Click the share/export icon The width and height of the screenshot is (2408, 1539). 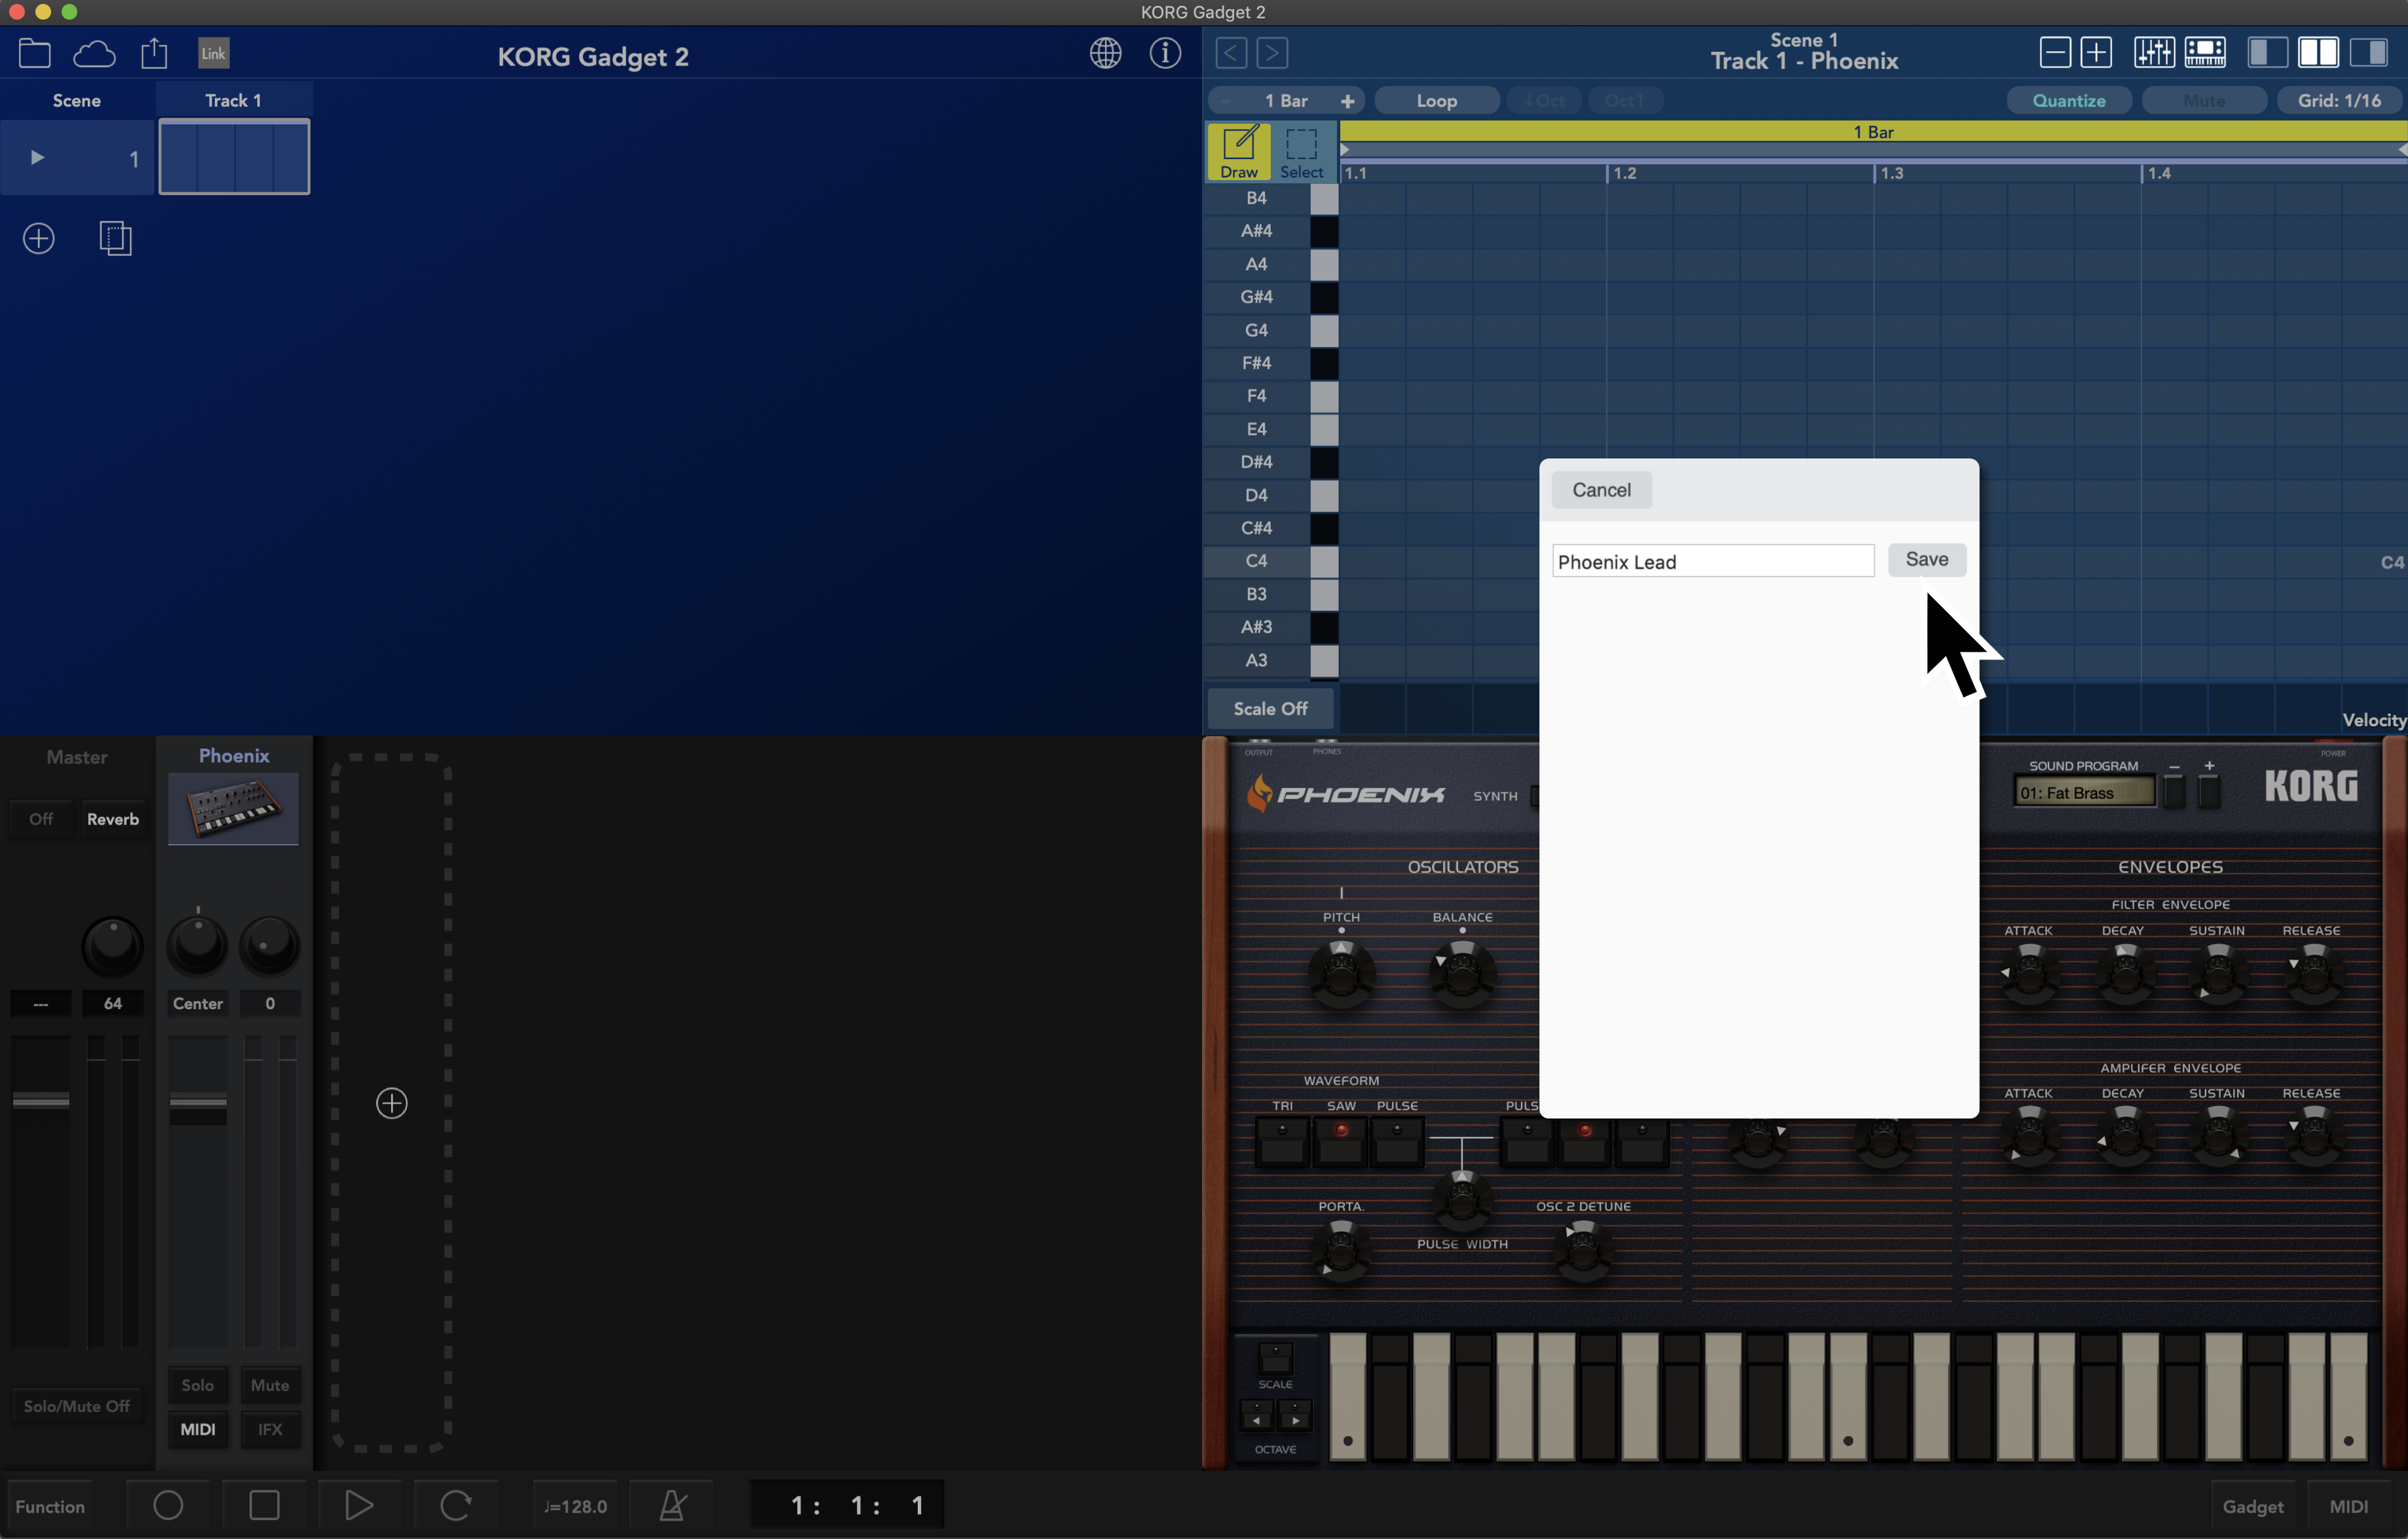(x=154, y=53)
